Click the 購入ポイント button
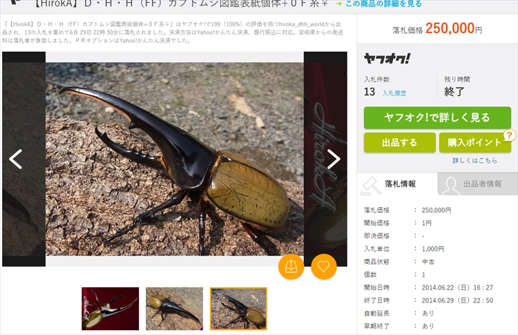 coord(475,143)
